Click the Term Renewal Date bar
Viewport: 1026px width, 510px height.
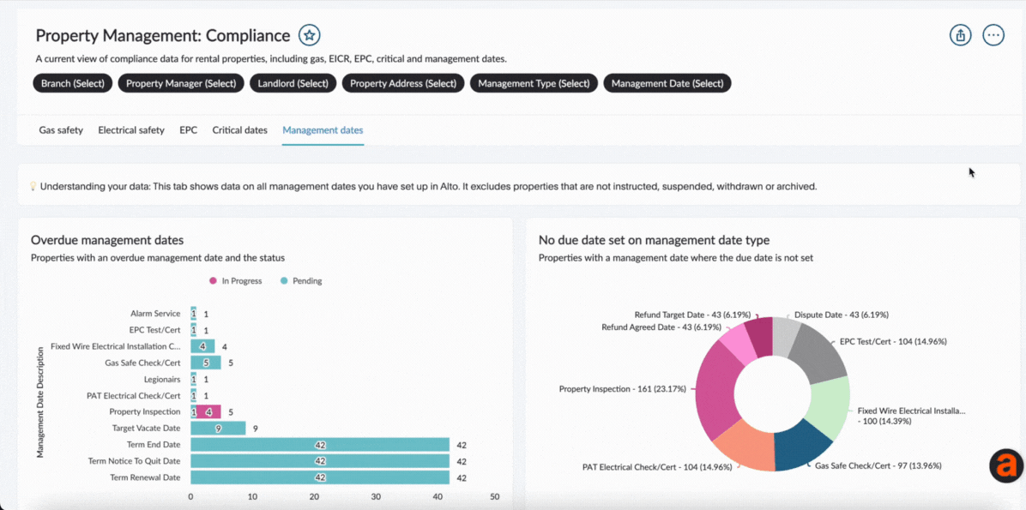(320, 477)
